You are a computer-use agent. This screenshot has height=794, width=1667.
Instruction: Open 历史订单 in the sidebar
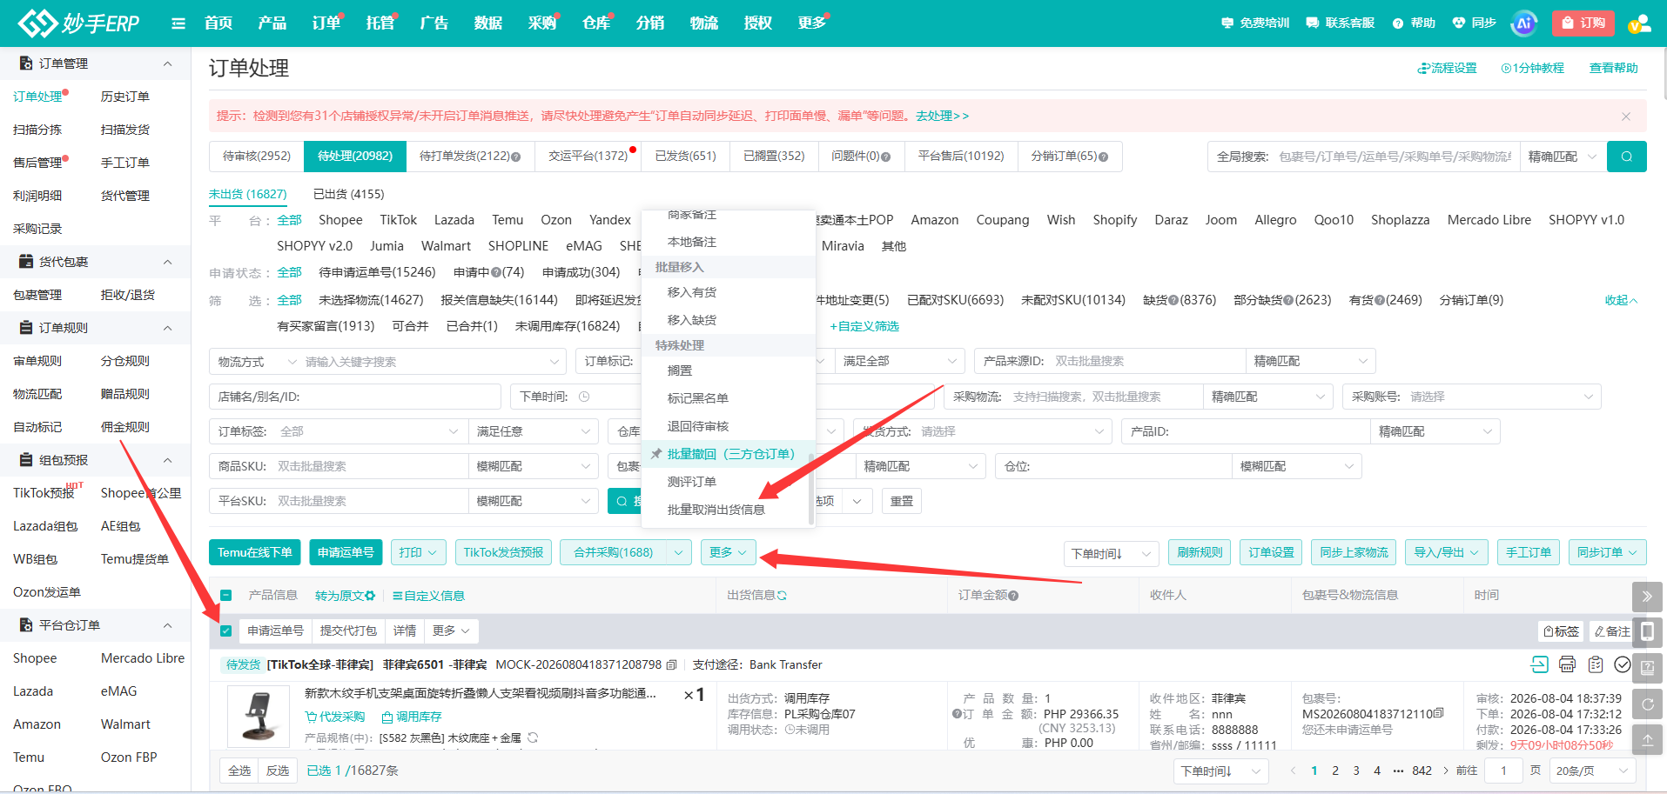pos(125,97)
